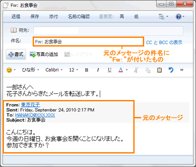Click into the 宛先 recipient field
The width and height of the screenshot is (196, 167).
108,30
